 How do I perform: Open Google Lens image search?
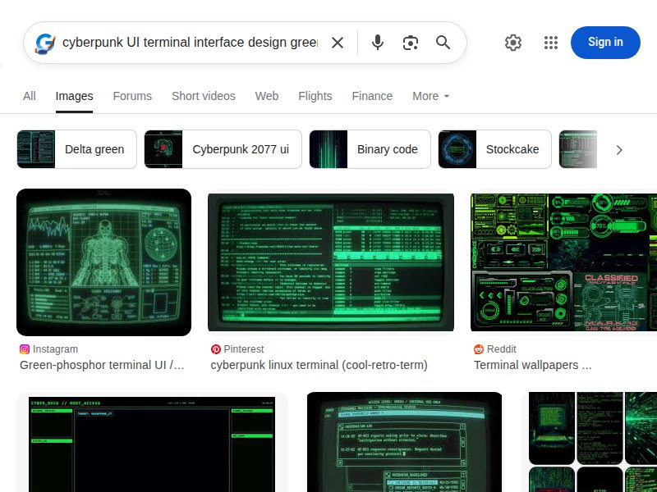click(x=411, y=42)
